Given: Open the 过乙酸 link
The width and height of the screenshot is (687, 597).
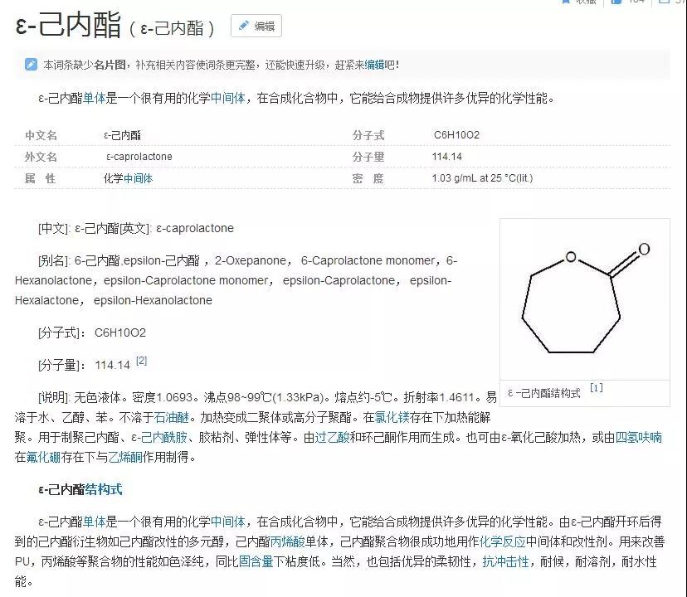Looking at the screenshot, I should [332, 437].
